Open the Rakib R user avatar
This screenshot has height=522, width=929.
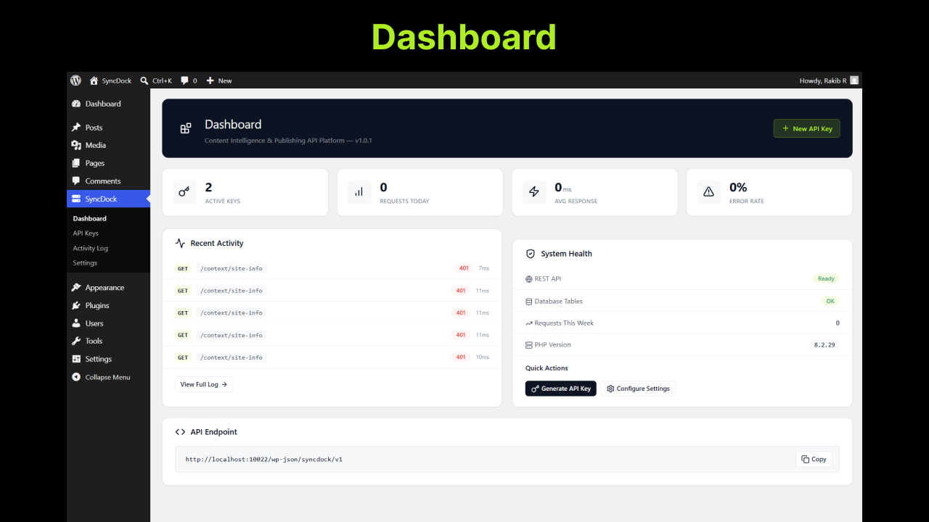pyautogui.click(x=854, y=80)
